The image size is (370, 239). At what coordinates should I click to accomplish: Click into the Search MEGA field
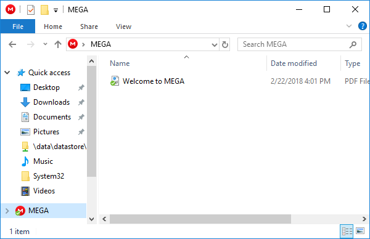300,44
